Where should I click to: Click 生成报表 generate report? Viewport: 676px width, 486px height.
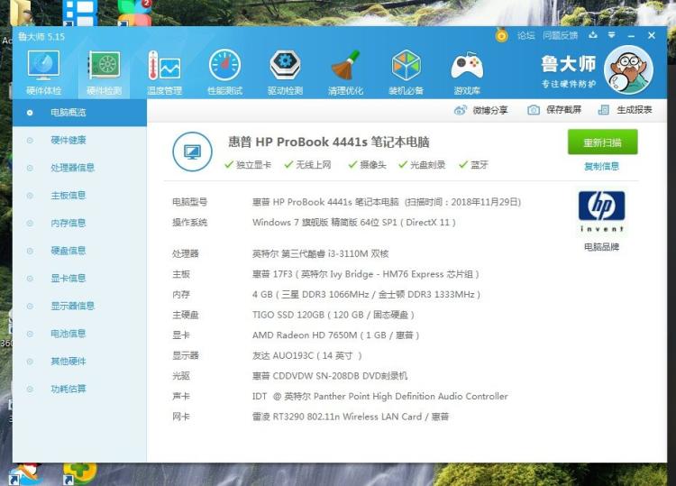(625, 110)
